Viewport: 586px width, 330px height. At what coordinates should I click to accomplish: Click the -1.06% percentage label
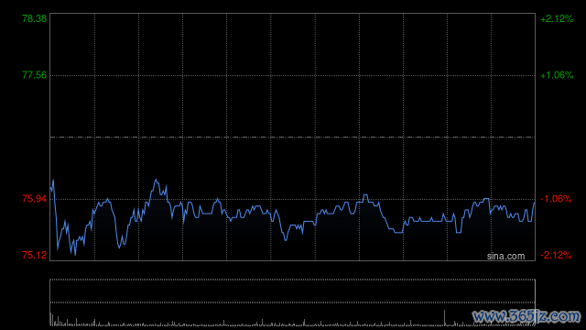pyautogui.click(x=556, y=199)
